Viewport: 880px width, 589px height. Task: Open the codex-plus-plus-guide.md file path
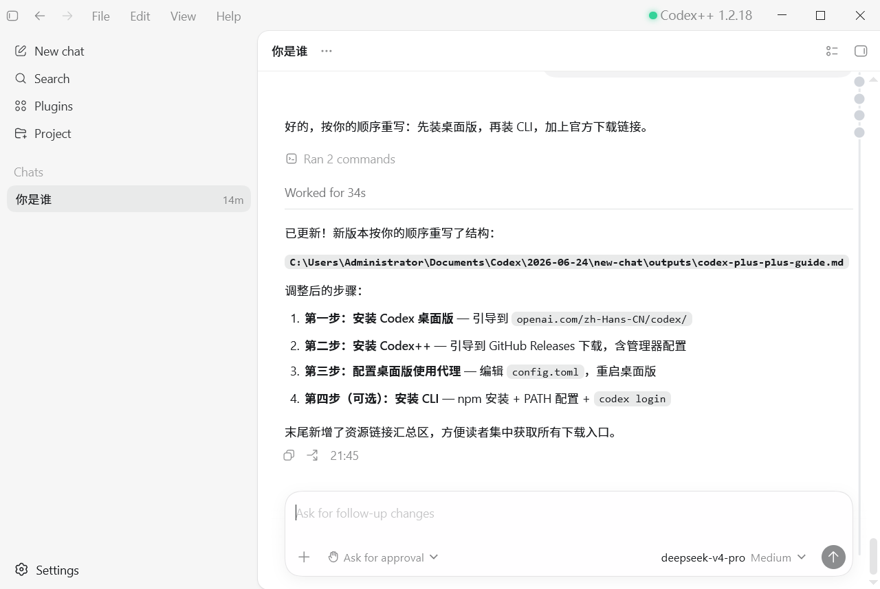(x=566, y=262)
